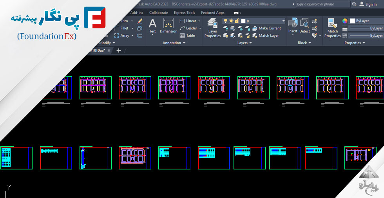The height and width of the screenshot is (198, 384).
Task: Click the search magnifier icon
Action: point(355,4)
